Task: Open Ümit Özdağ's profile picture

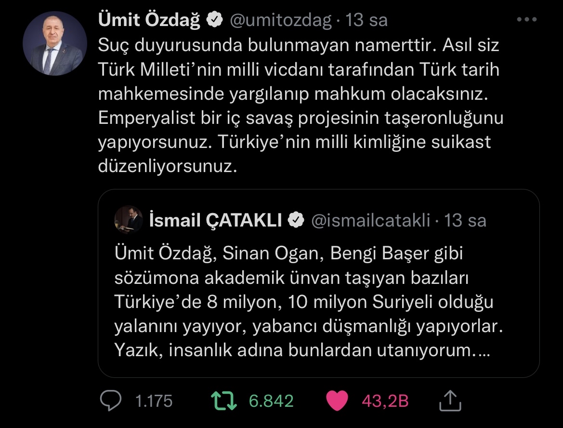Action: [x=54, y=43]
